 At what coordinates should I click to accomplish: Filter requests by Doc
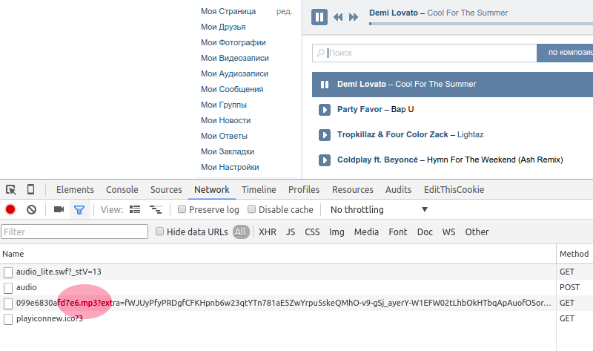click(425, 232)
